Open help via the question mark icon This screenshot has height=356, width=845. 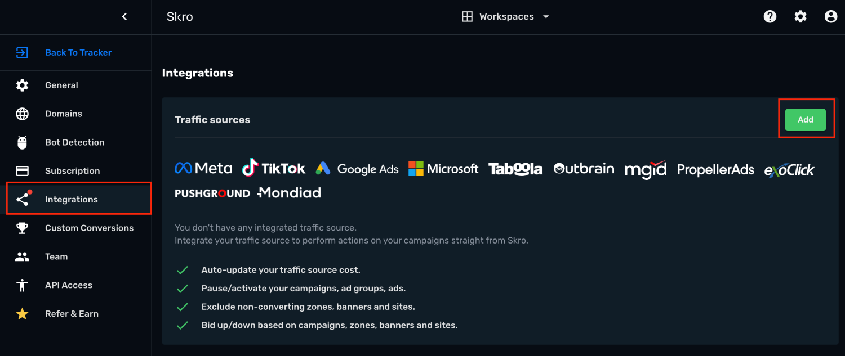click(x=770, y=17)
